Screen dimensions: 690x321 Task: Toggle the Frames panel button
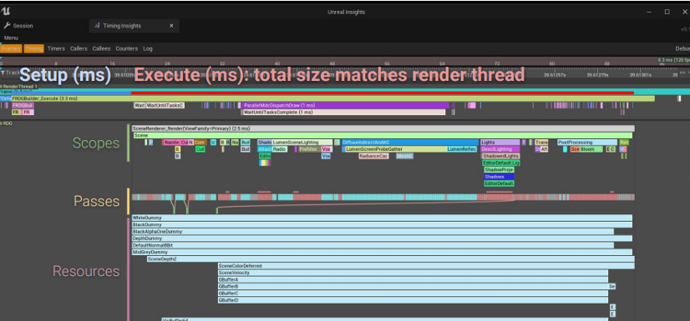pyautogui.click(x=11, y=48)
